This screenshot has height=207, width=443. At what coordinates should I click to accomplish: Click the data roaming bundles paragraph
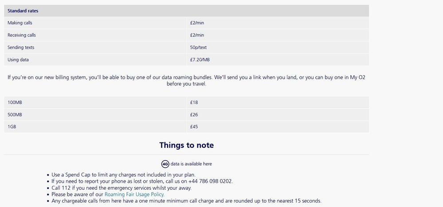click(186, 80)
